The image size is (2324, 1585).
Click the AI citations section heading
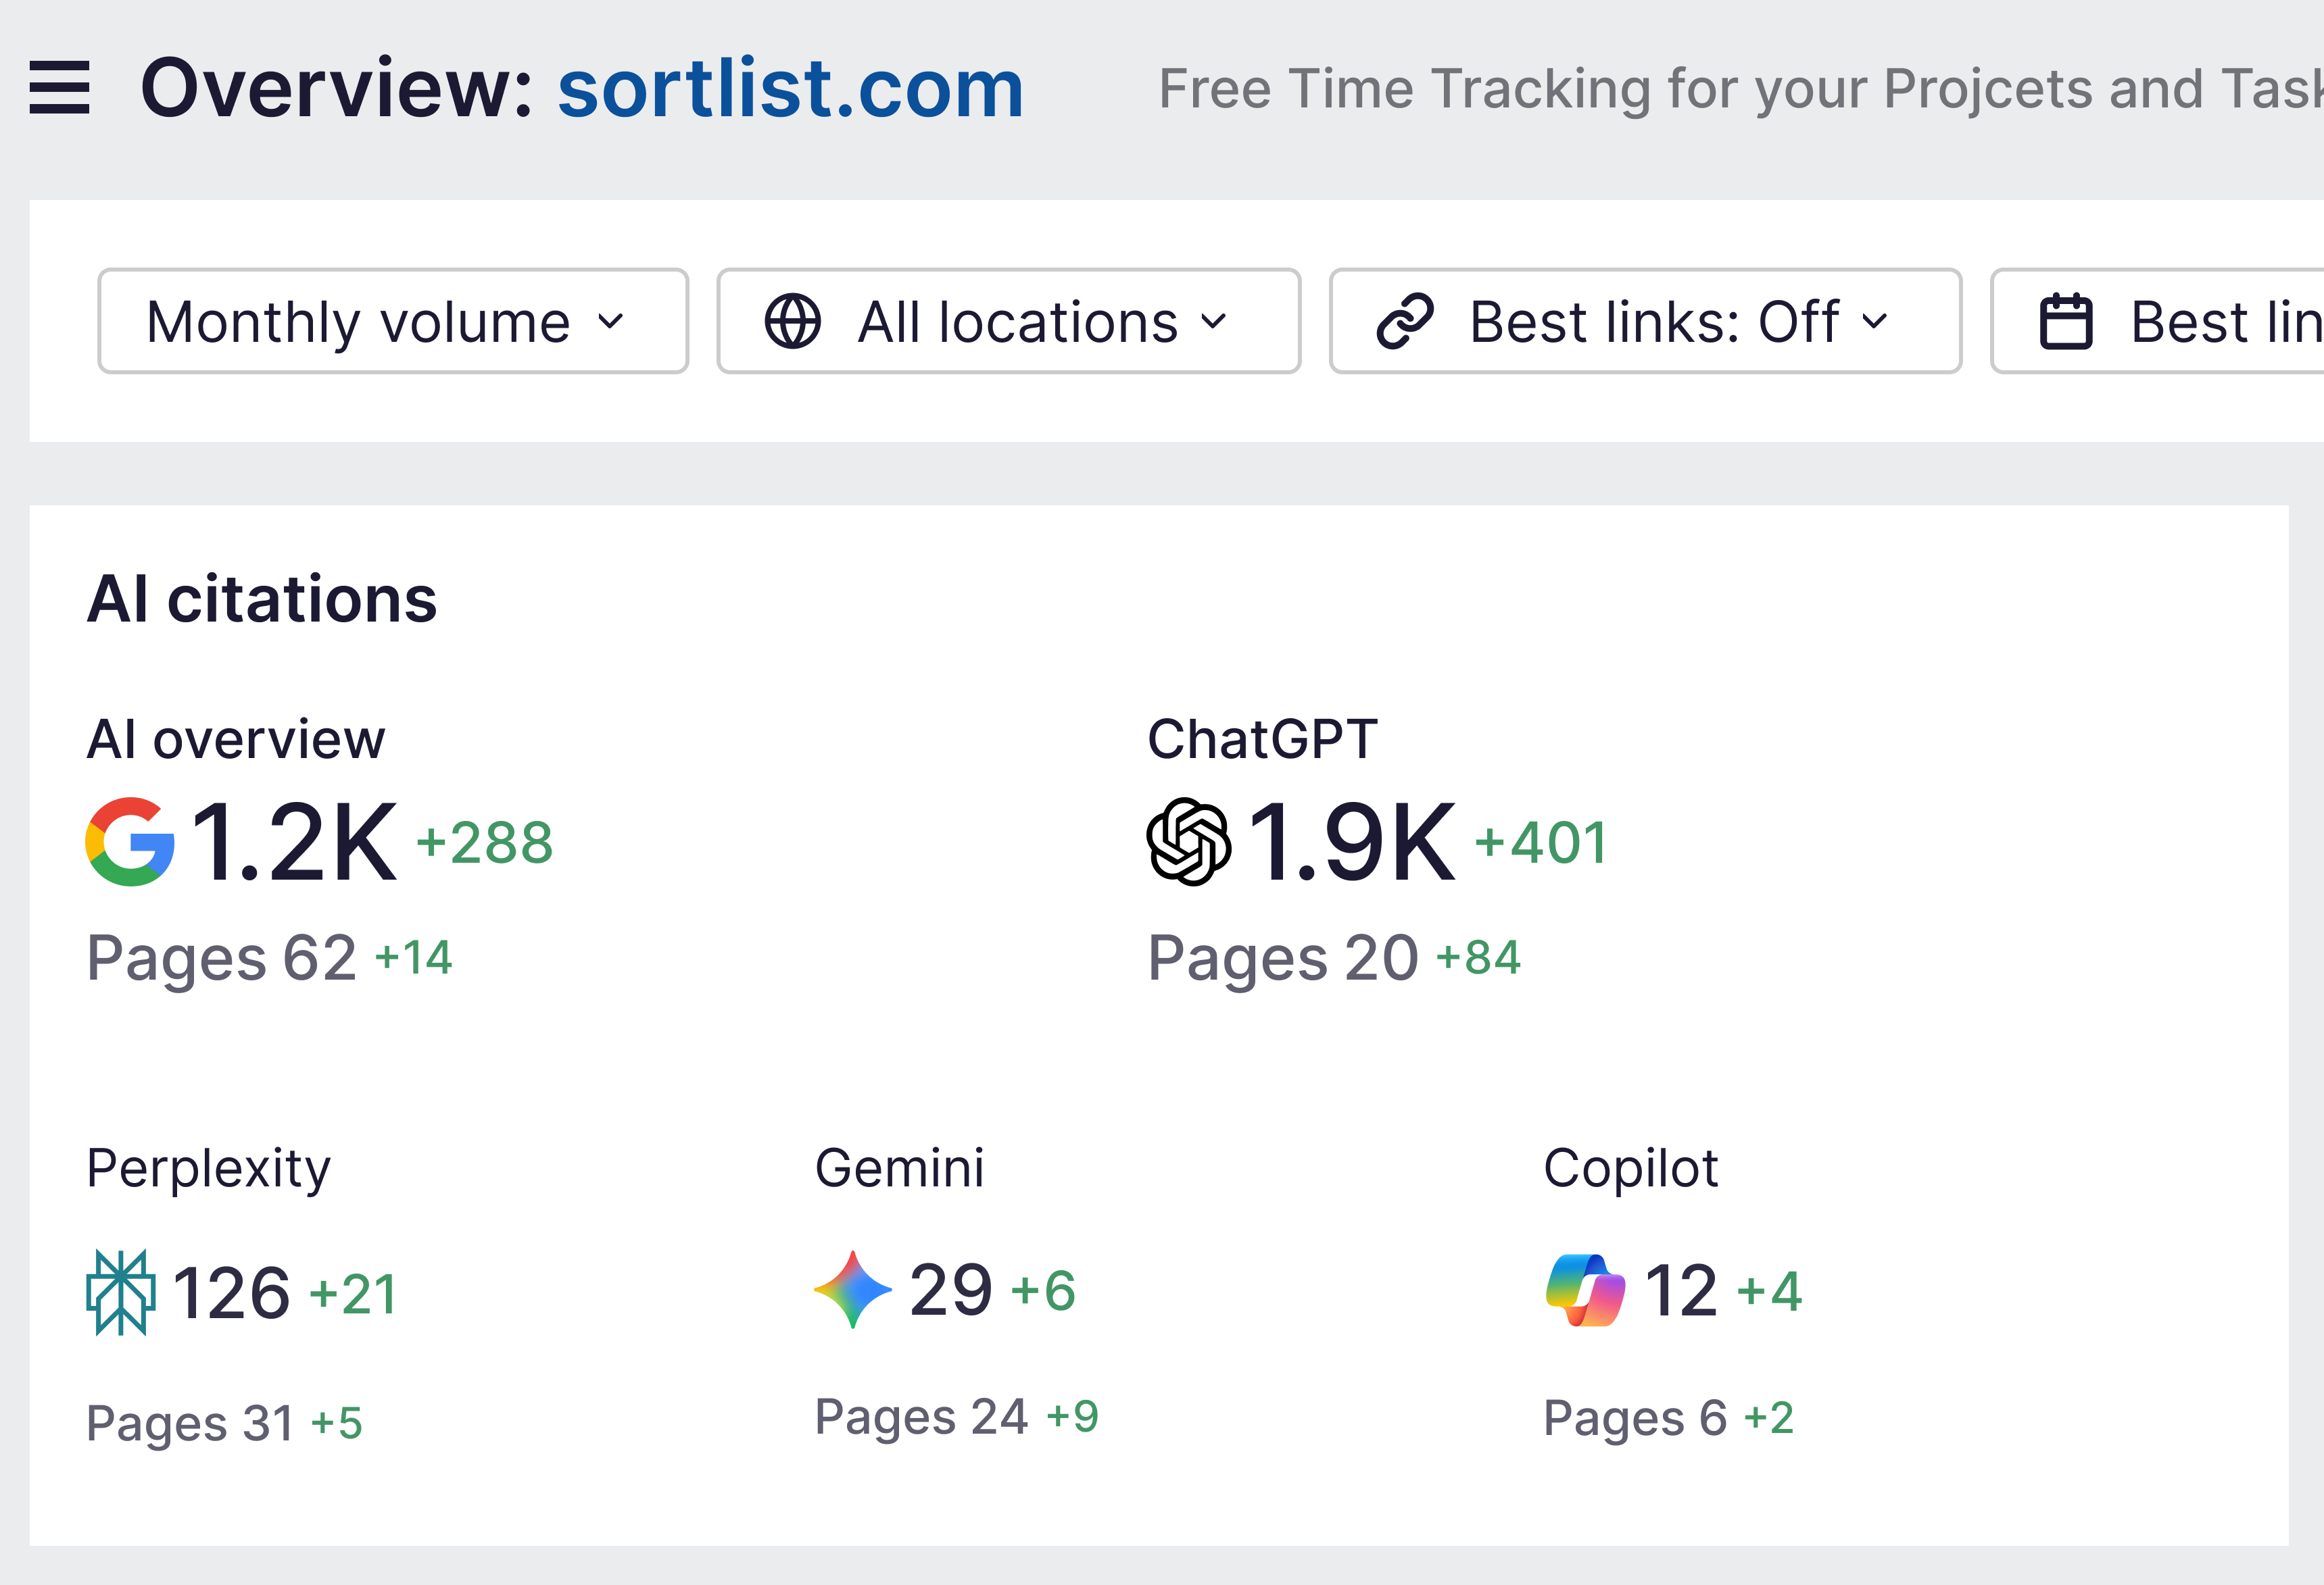pos(262,597)
